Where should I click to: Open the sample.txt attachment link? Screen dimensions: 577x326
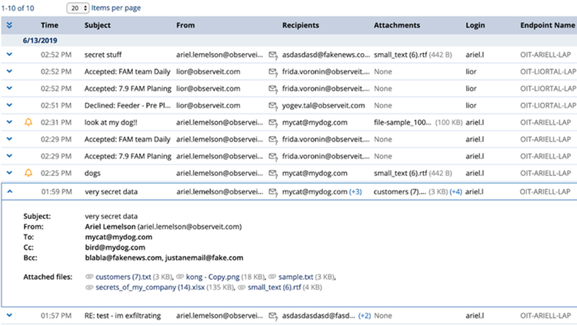click(x=296, y=277)
